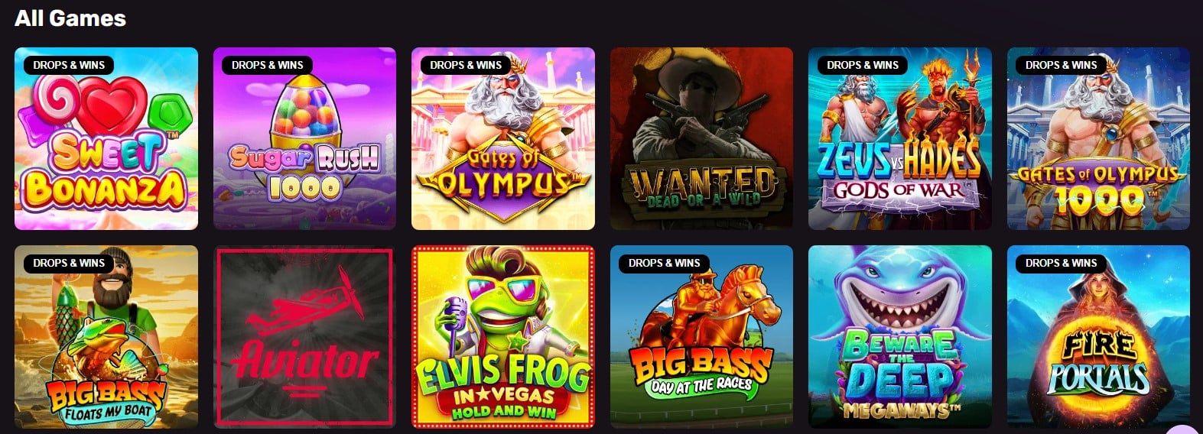Open the Aviator game tile
Image resolution: width=1203 pixels, height=434 pixels.
tap(304, 337)
